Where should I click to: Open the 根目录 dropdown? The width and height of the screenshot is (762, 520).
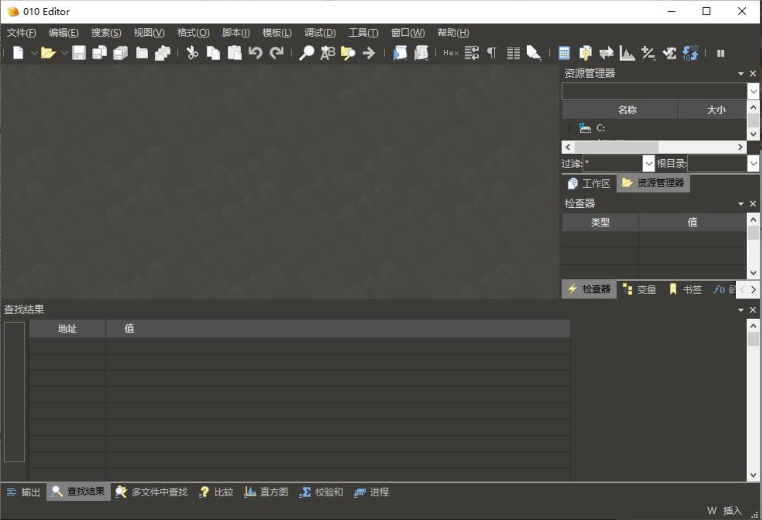753,164
